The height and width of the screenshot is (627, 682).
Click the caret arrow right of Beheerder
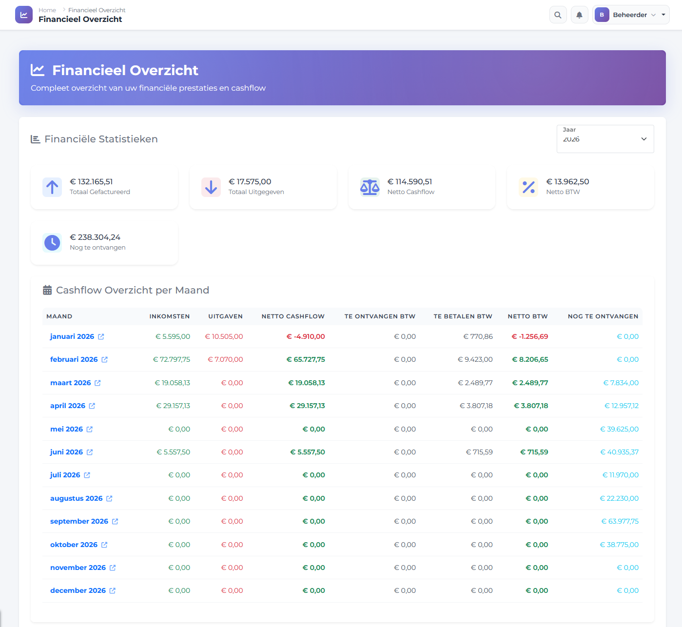point(663,15)
